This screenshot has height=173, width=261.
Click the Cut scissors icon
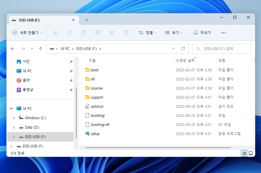point(55,33)
